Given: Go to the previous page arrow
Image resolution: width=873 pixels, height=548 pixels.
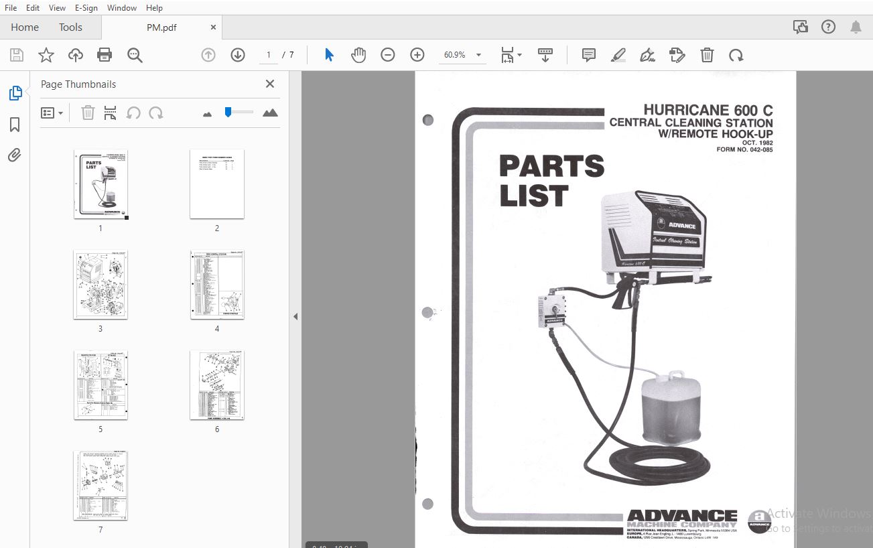Looking at the screenshot, I should pyautogui.click(x=208, y=55).
